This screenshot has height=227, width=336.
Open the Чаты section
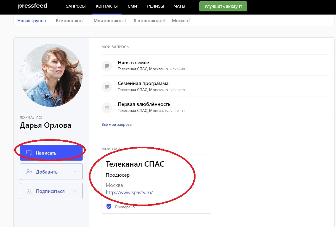(179, 6)
